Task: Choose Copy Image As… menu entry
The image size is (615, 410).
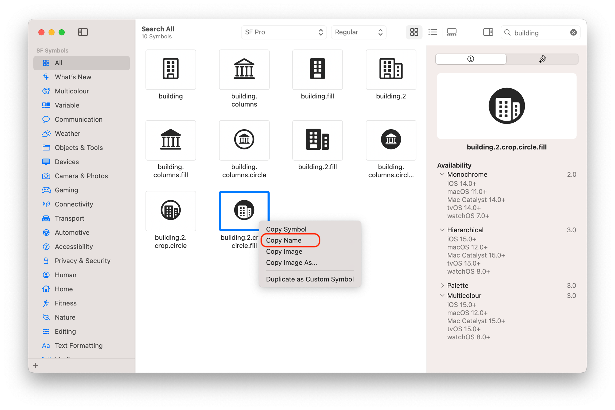Action: pos(310,262)
